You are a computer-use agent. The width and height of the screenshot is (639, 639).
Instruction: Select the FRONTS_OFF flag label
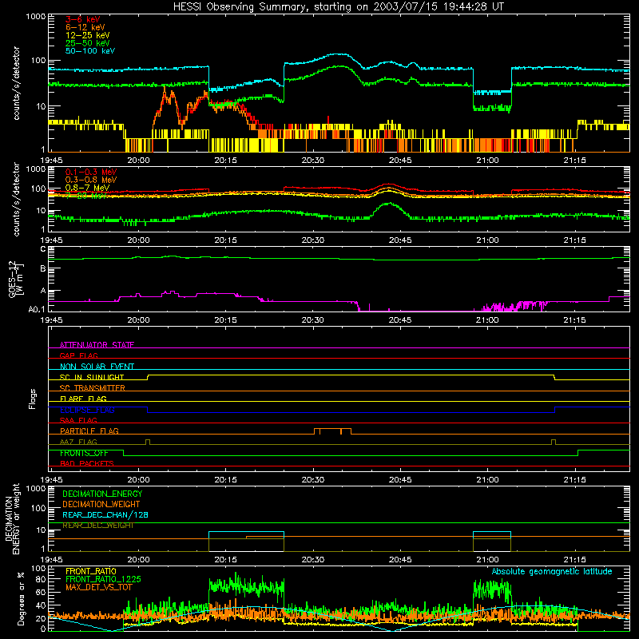(84, 453)
